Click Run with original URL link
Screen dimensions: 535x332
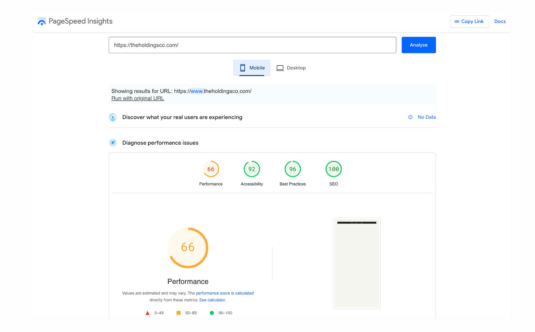click(x=138, y=98)
